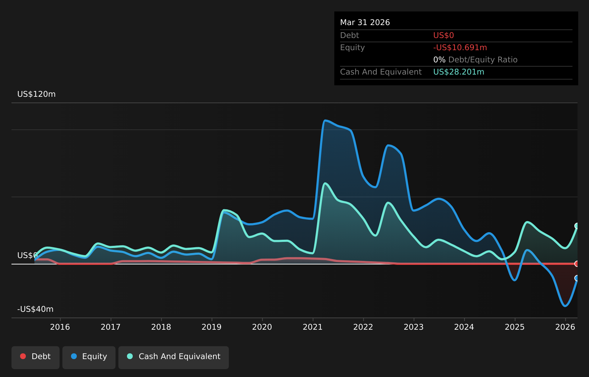
Task: Click the 2017 x-axis label
Action: pyautogui.click(x=110, y=327)
